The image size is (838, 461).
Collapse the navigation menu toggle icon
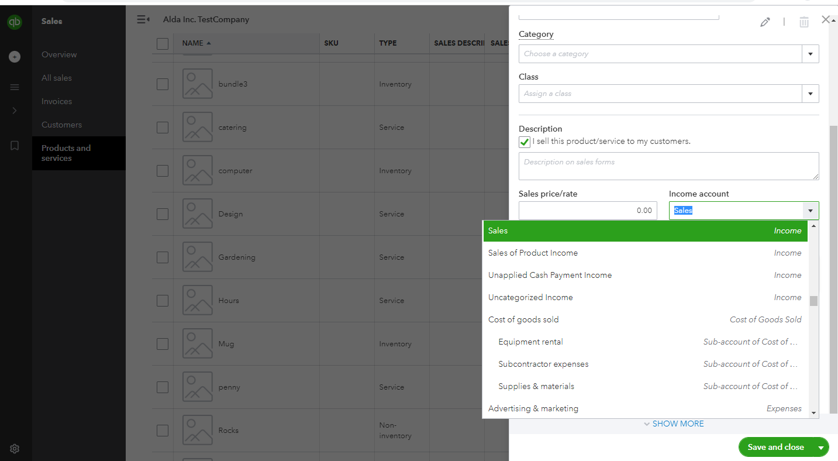(143, 20)
